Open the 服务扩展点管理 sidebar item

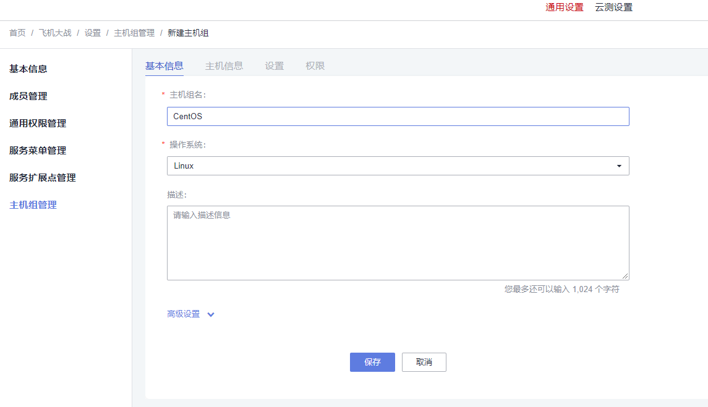tap(43, 177)
